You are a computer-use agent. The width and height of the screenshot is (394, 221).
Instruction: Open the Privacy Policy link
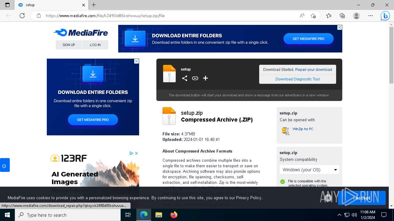249,198
